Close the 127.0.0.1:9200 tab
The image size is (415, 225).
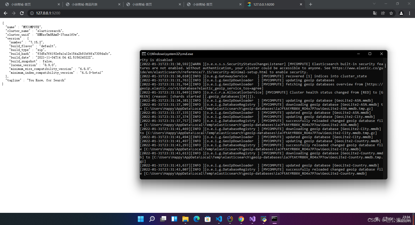pyautogui.click(x=301, y=4)
